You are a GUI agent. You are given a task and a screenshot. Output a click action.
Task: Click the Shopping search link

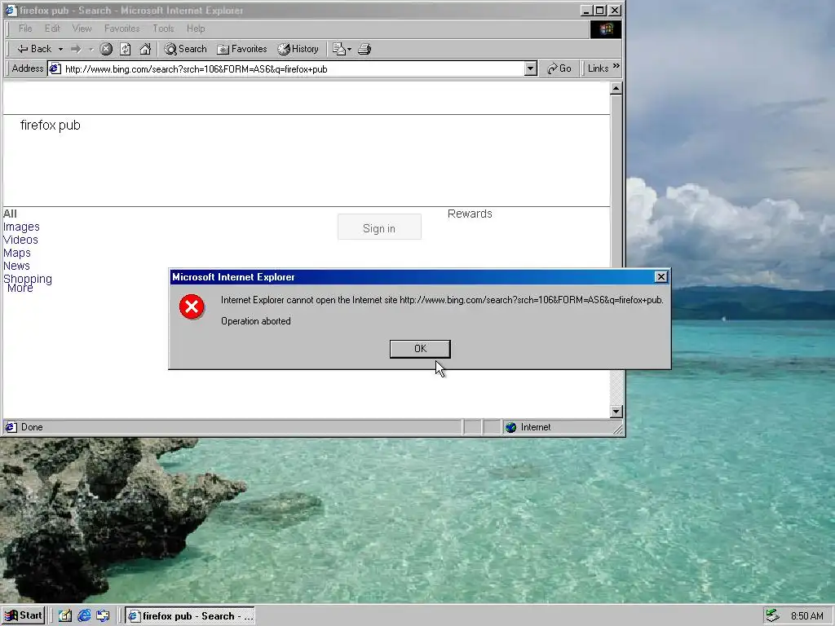click(28, 279)
